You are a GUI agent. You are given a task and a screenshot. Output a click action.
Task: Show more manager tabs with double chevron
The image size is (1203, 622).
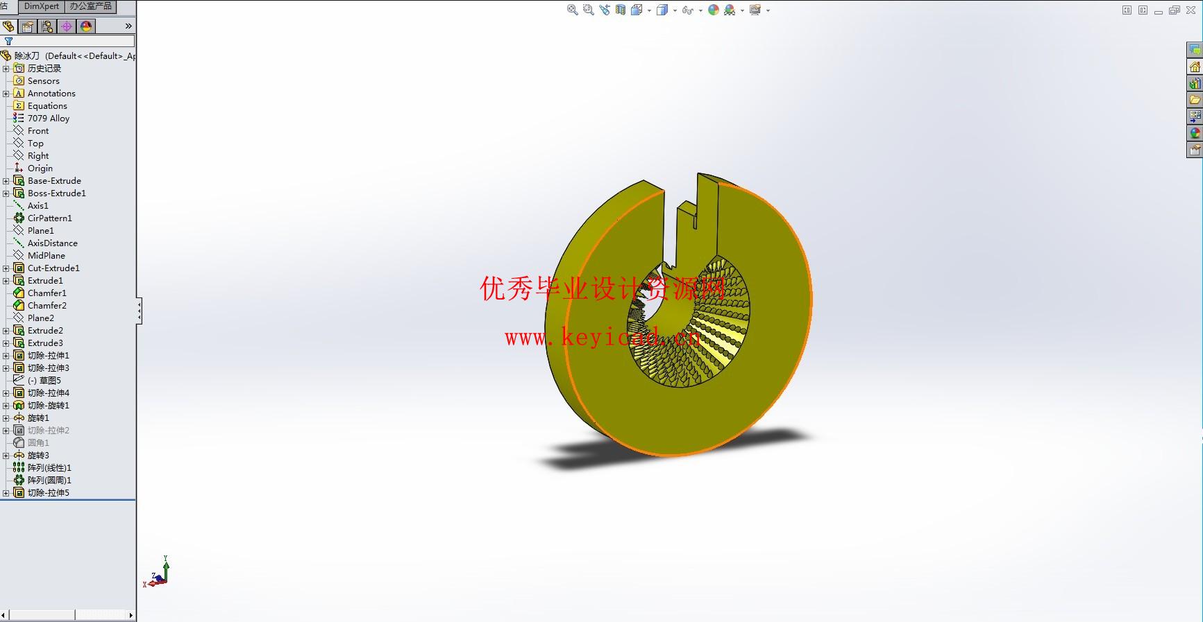tap(128, 26)
